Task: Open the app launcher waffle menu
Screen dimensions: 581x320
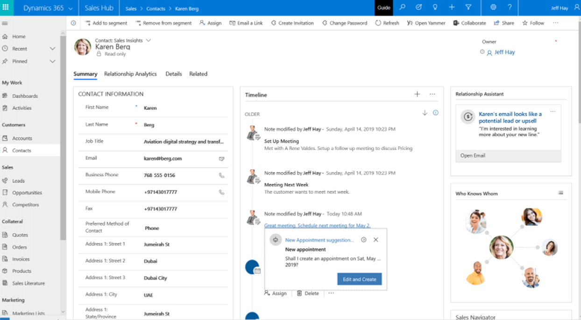Action: [x=6, y=7]
